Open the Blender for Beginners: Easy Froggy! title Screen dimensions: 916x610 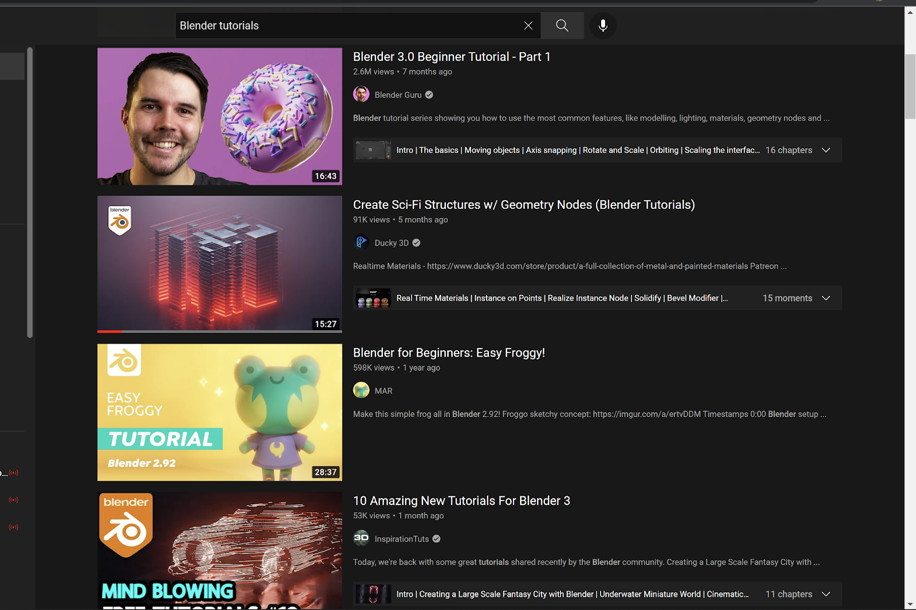click(x=448, y=352)
